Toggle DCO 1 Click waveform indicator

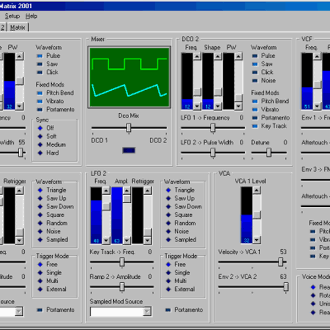40,72
